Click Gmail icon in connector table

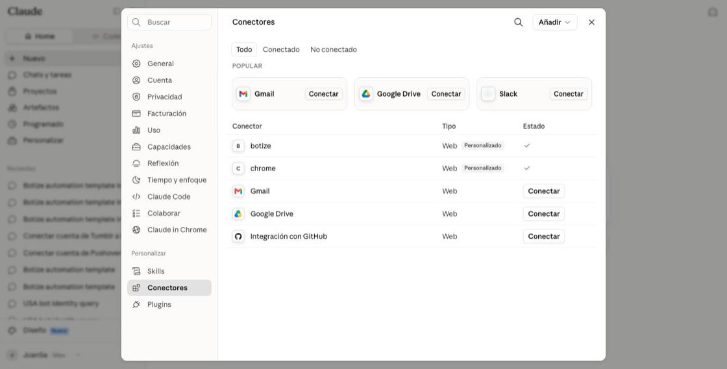click(238, 191)
